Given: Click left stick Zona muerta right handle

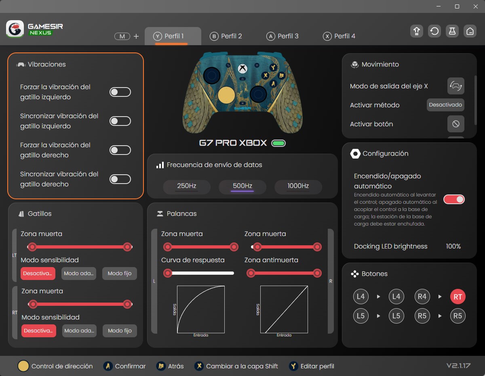Looking at the screenshot, I should tap(234, 247).
